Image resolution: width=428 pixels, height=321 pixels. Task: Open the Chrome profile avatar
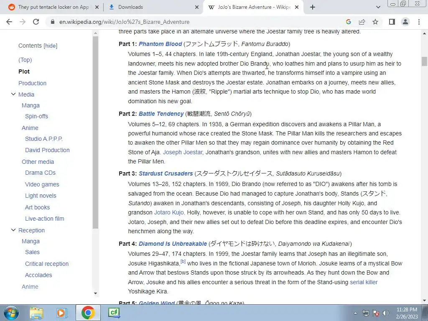(405, 22)
